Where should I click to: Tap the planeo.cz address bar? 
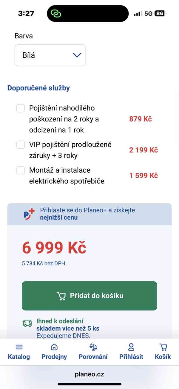[x=89, y=374]
